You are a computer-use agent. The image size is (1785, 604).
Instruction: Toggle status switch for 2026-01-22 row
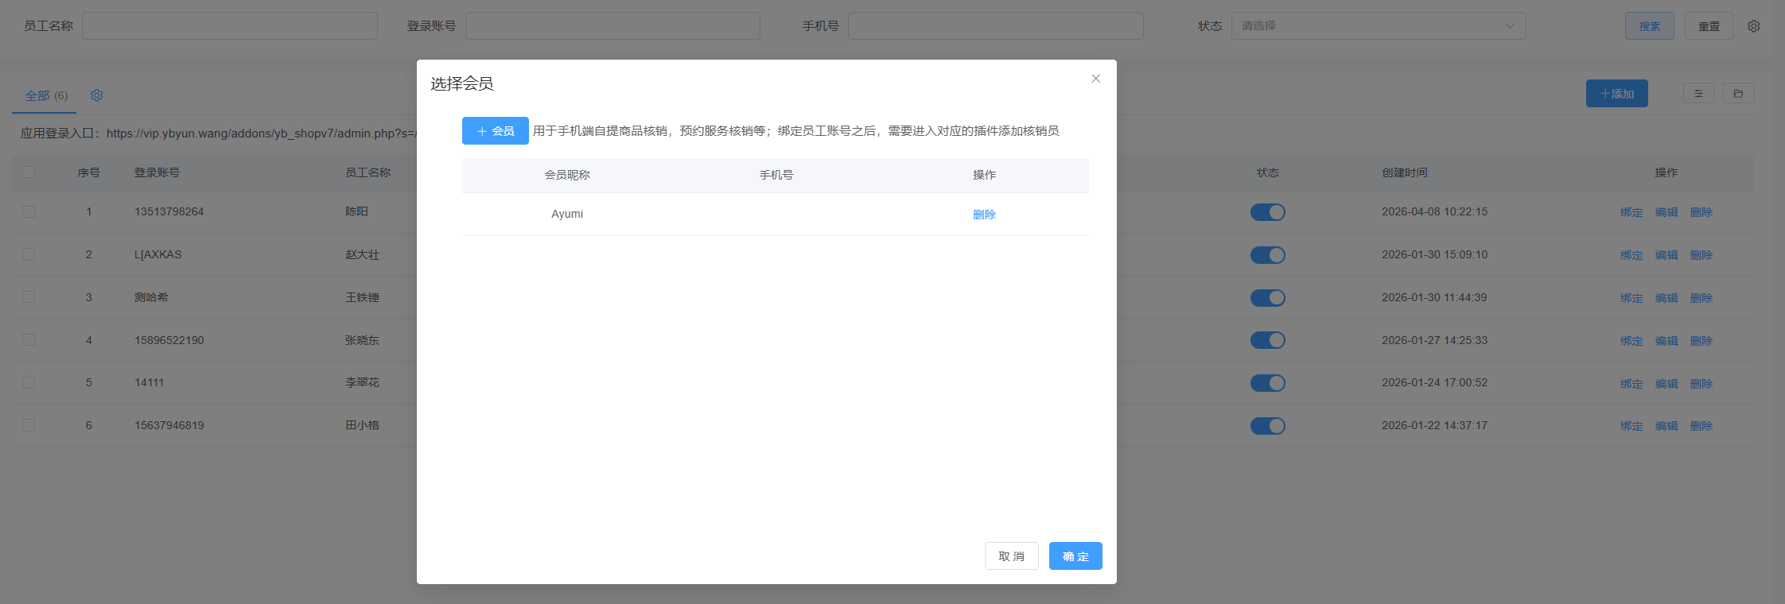click(x=1267, y=426)
